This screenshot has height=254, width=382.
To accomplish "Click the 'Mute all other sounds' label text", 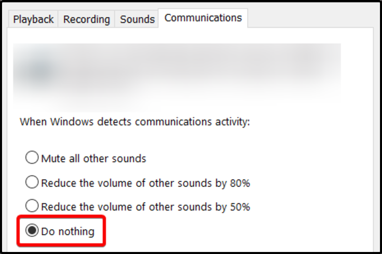I will click(x=94, y=158).
